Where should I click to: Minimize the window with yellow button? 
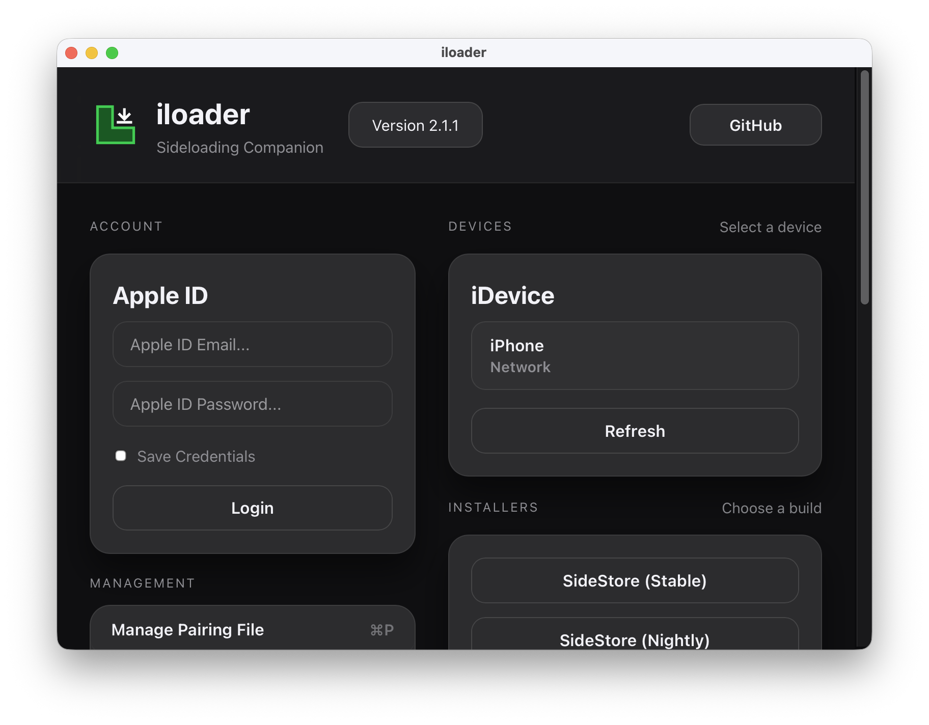tap(92, 53)
